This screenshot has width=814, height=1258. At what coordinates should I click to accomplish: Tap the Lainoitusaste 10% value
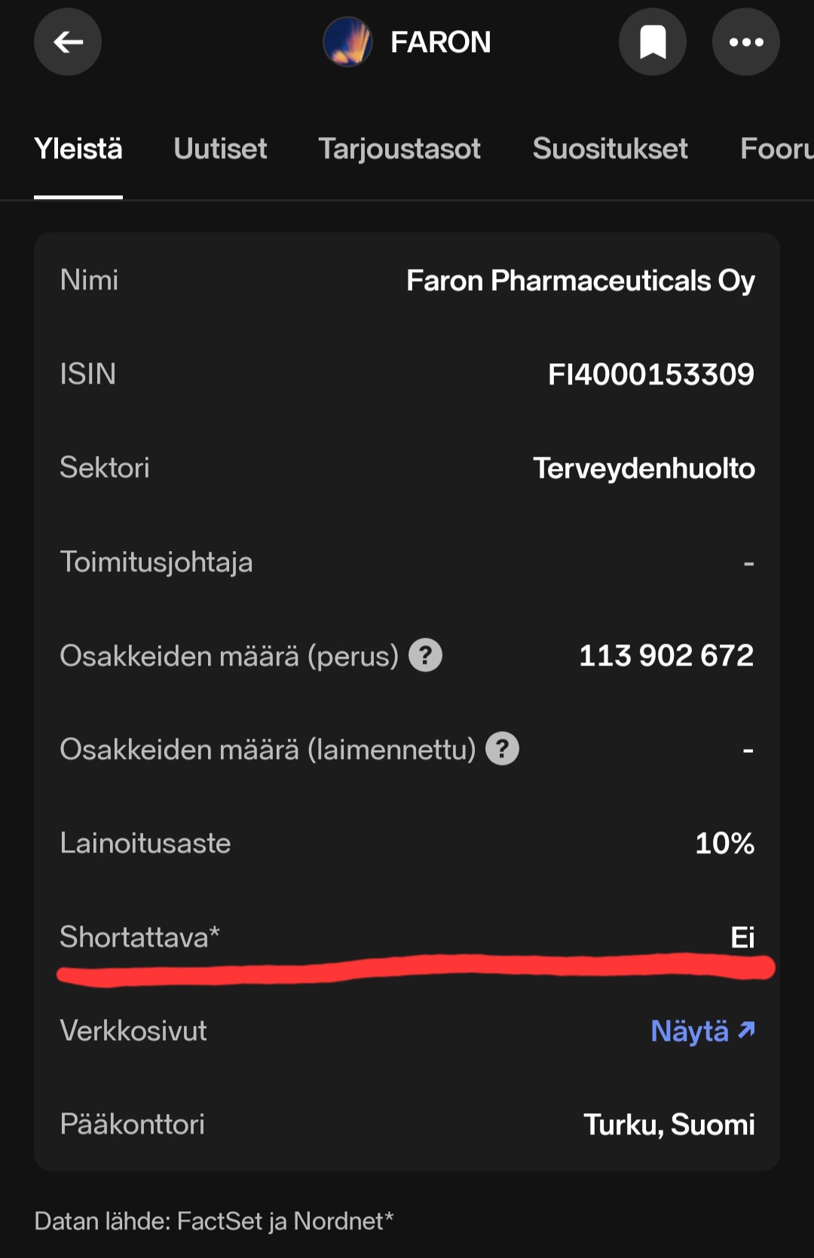click(724, 843)
